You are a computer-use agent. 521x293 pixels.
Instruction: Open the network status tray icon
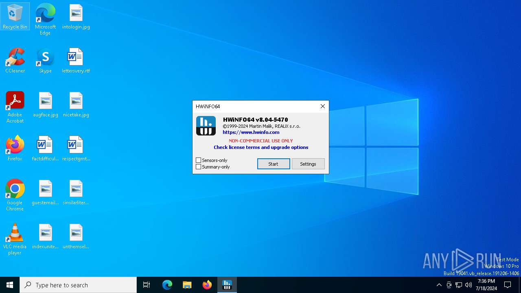click(459, 285)
